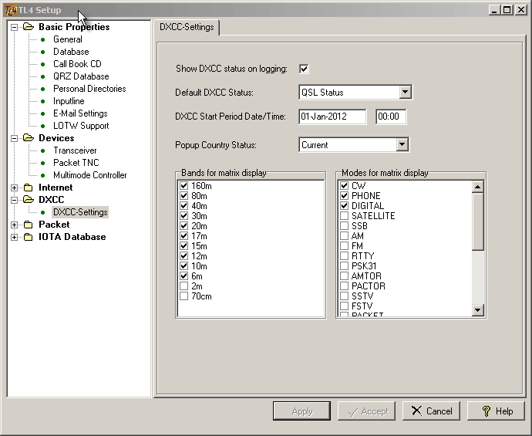Click the DXCC start date field 01-Jan-2012

[x=332, y=117]
